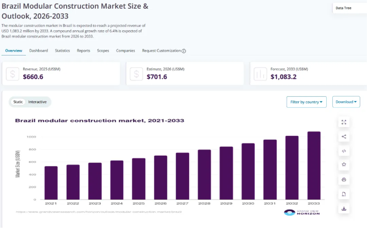Image resolution: width=368 pixels, height=231 pixels.
Task: Select the Overview tab
Action: pos(14,51)
